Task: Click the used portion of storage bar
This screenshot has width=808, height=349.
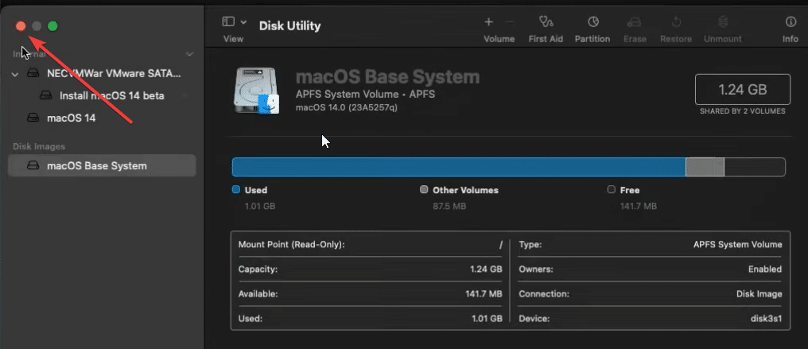Action: (459, 167)
